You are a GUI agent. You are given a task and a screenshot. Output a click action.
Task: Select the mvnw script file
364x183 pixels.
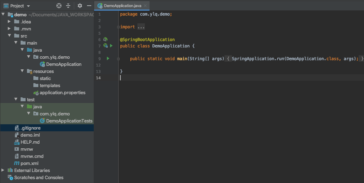click(x=27, y=149)
